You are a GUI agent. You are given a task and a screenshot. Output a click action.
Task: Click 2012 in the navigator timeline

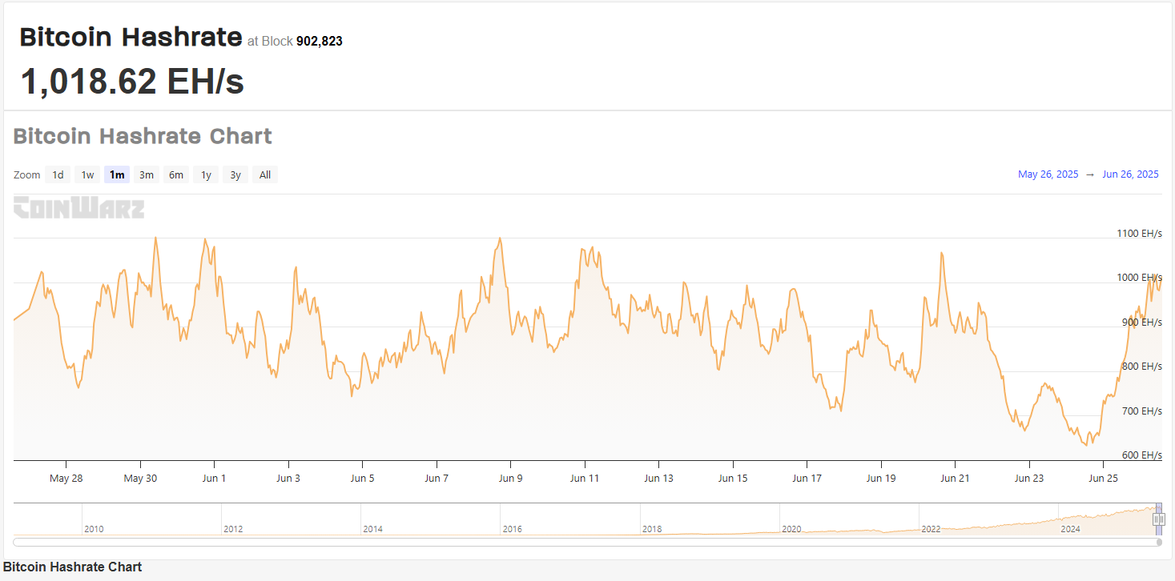[x=233, y=529]
